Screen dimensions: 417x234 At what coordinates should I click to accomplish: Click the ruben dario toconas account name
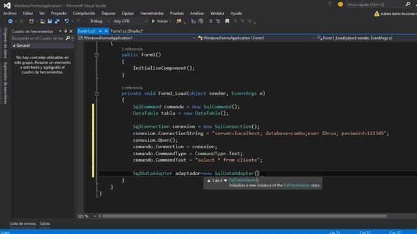click(x=399, y=14)
